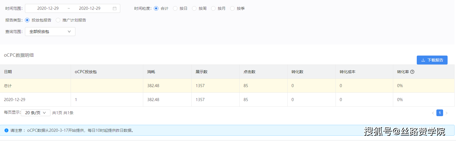The width and height of the screenshot is (456, 141).
Task: Select 合计 time granularity
Action: click(156, 8)
